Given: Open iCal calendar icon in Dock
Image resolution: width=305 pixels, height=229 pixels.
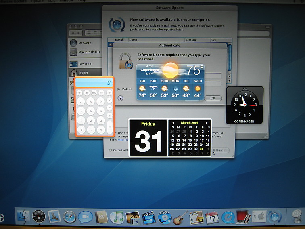Looking at the screenshot, I should (212, 217).
